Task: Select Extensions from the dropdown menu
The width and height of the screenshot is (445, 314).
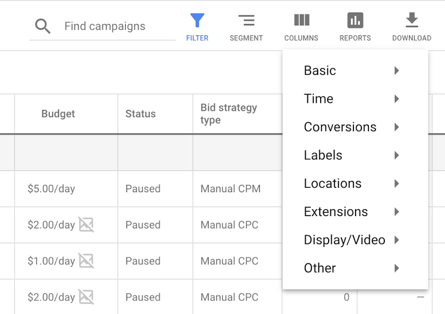Action: (336, 212)
